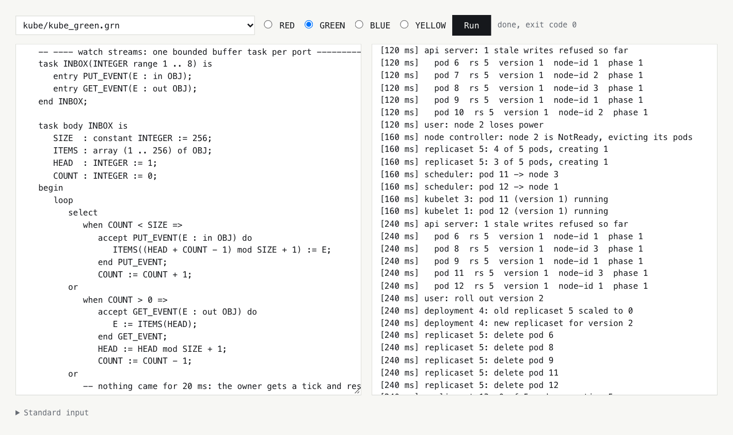
Task: Click the 'COUNT := COUNT + 1;' line
Action: pos(145,275)
